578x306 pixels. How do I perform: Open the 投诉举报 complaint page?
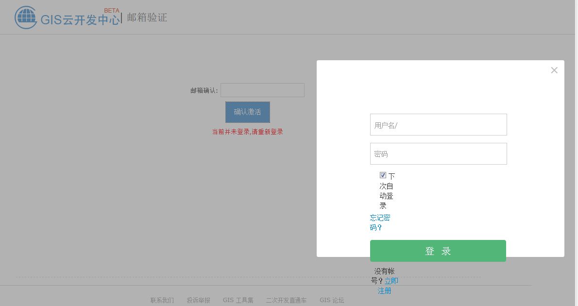point(198,300)
